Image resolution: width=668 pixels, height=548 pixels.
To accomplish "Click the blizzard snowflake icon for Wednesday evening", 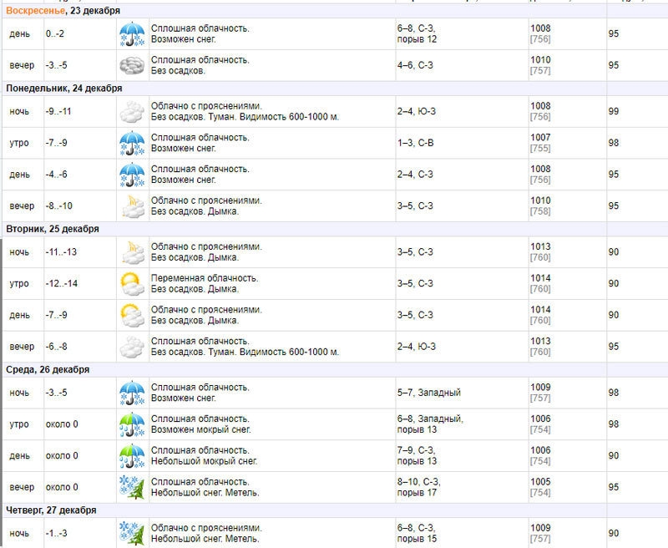I will [132, 487].
